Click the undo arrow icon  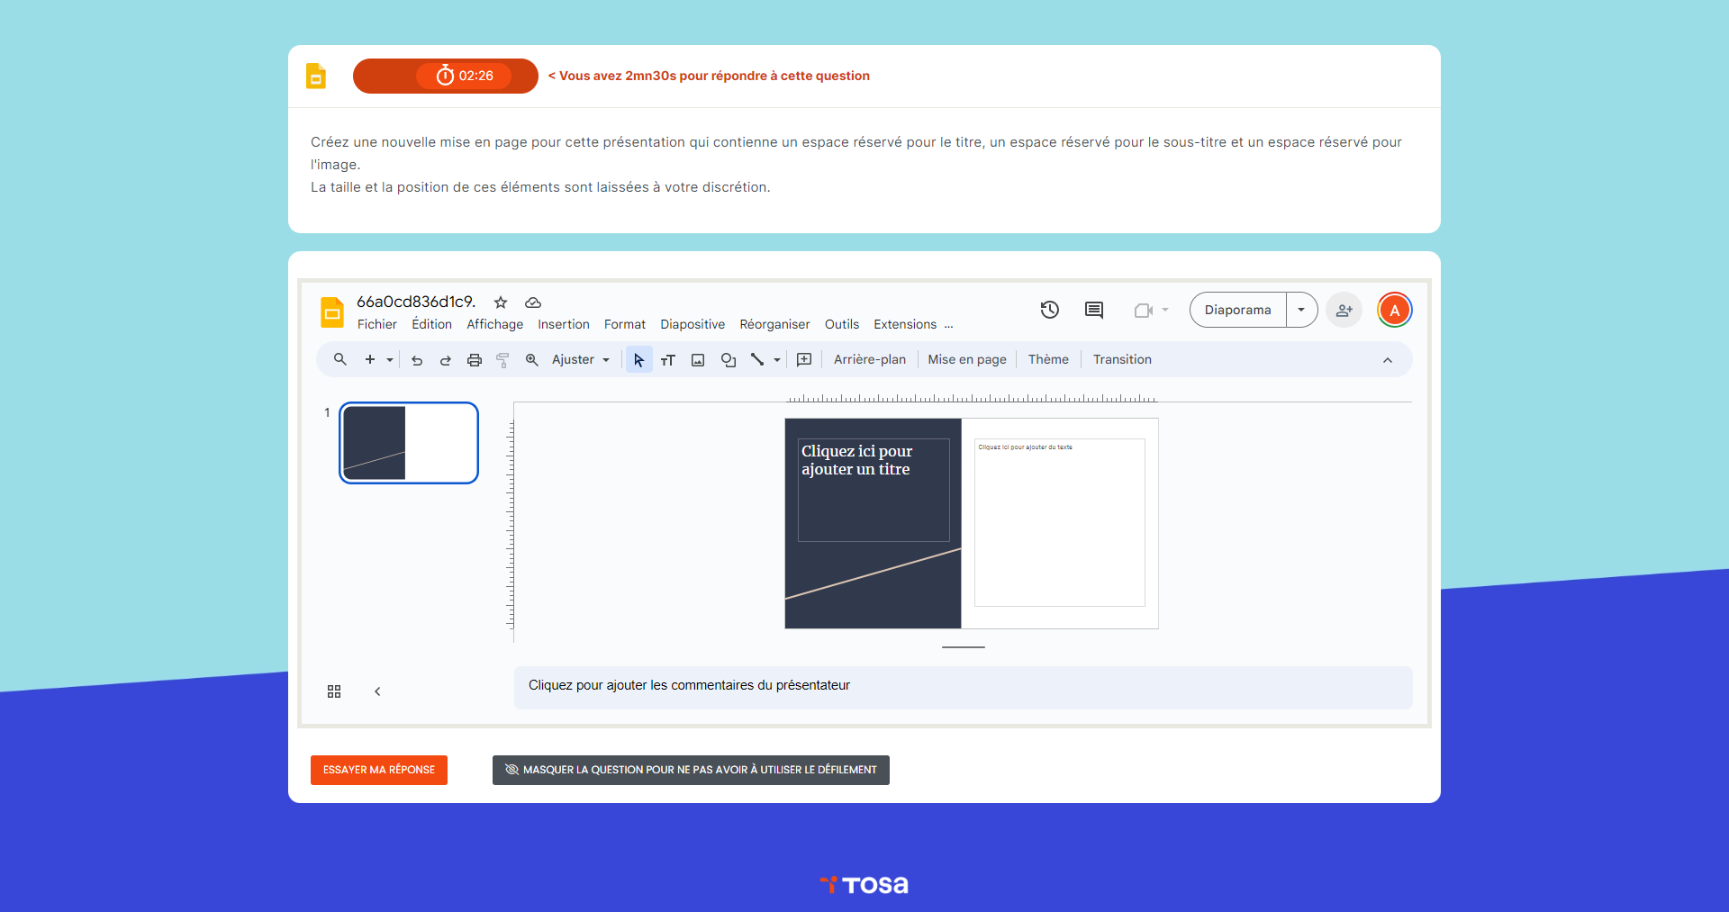coord(417,360)
